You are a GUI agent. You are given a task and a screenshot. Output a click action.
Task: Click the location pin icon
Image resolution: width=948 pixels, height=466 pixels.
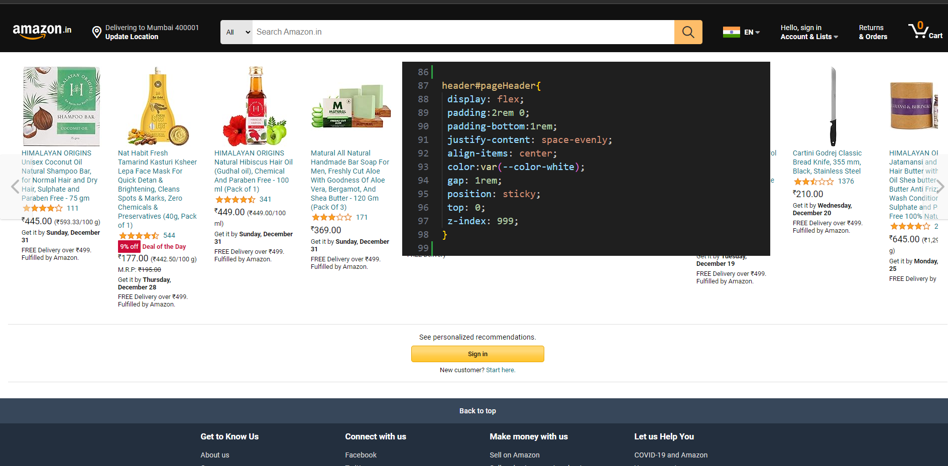pos(96,32)
